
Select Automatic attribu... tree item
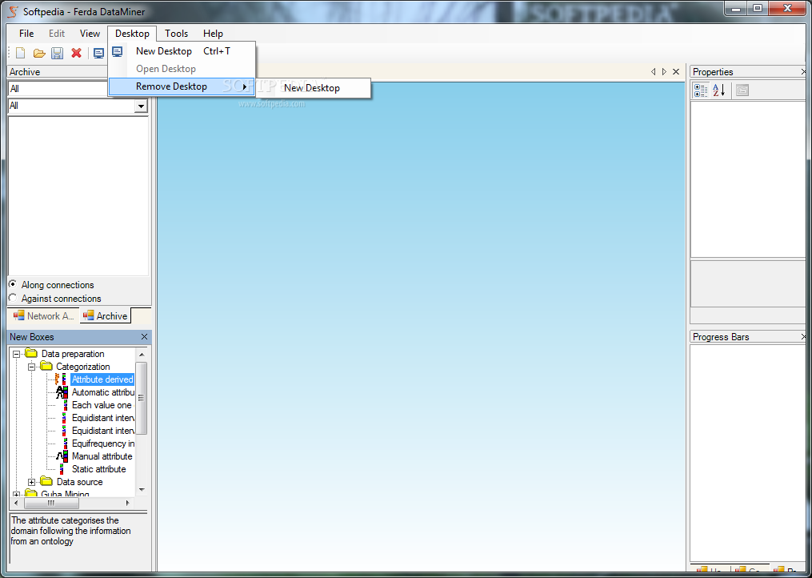[x=103, y=392]
